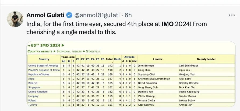Switch to Individual results tab
This screenshot has height=111, width=240.
[x=69, y=51]
